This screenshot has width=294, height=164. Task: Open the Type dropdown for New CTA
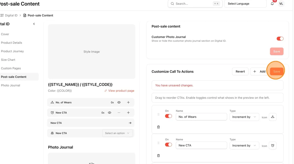[244, 145]
